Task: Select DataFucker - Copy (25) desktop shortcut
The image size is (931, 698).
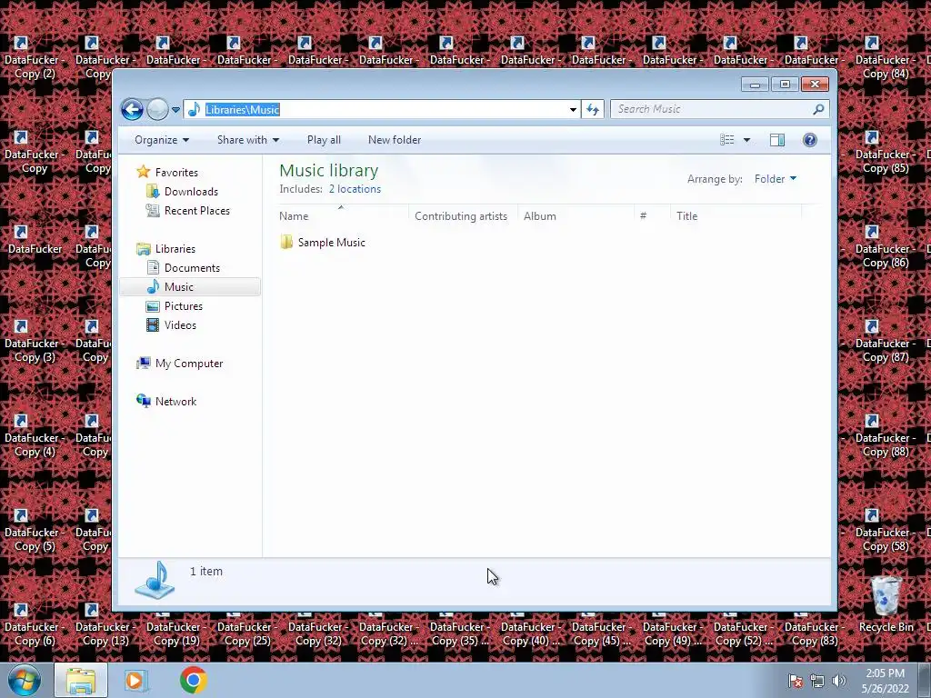Action: coord(246,633)
